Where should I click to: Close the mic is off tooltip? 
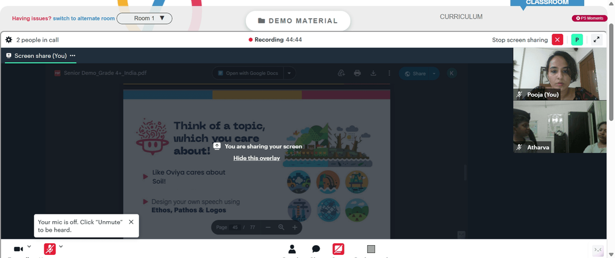(x=131, y=222)
